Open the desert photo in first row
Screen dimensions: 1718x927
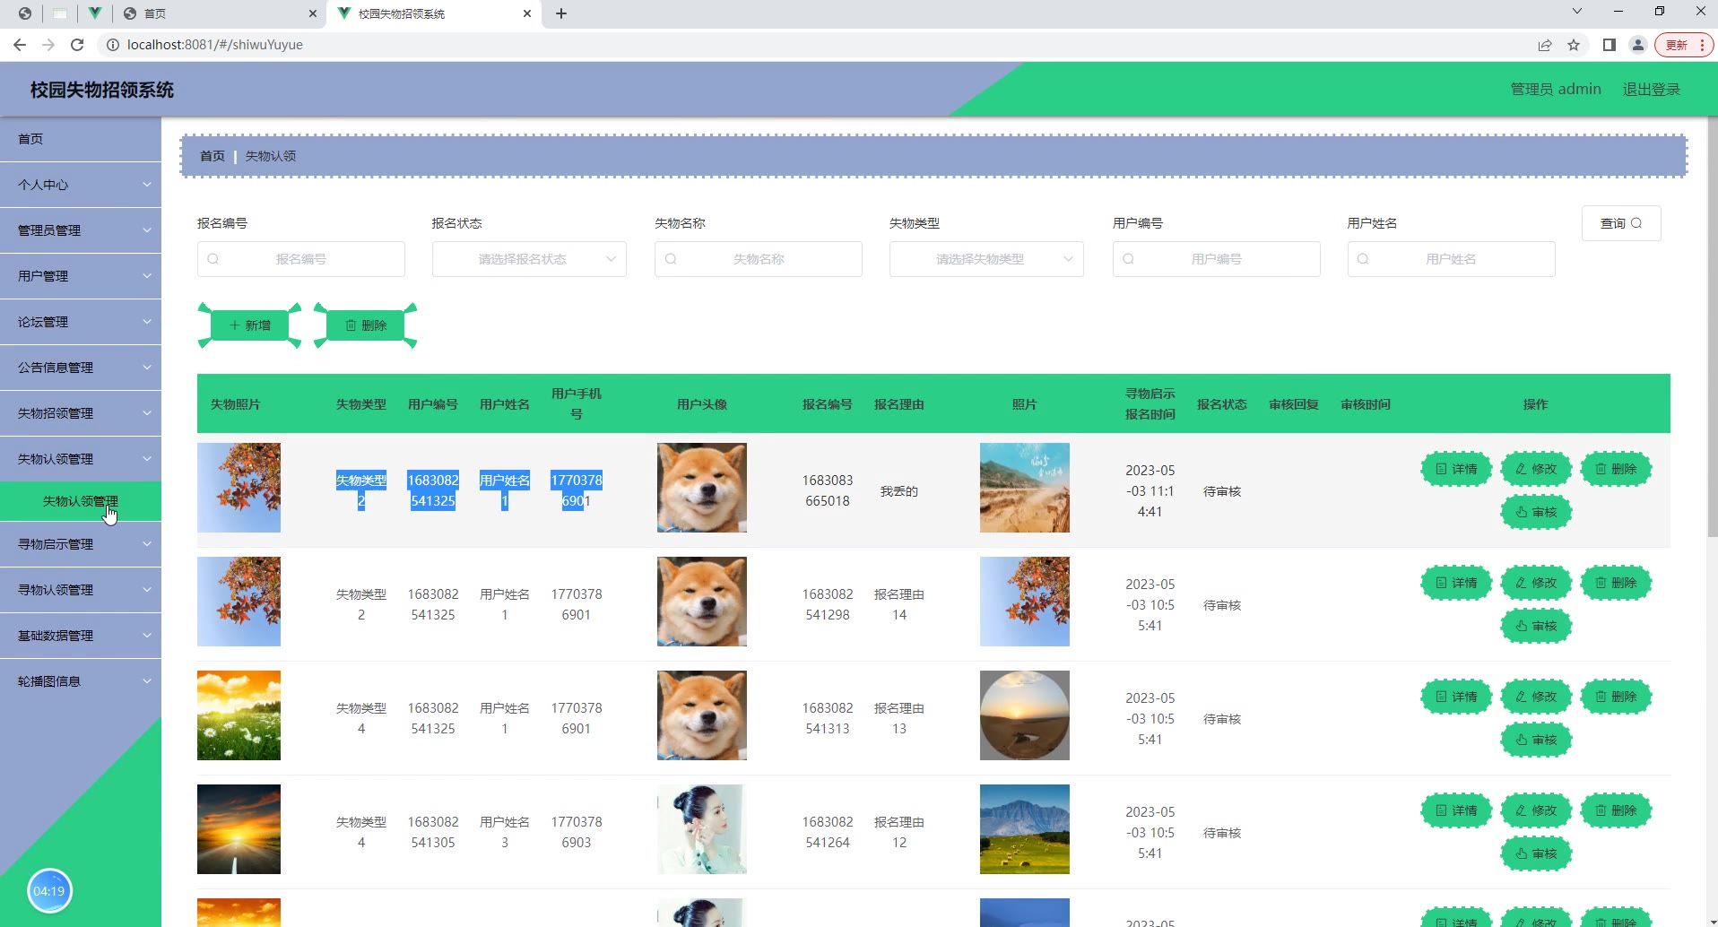[1025, 488]
